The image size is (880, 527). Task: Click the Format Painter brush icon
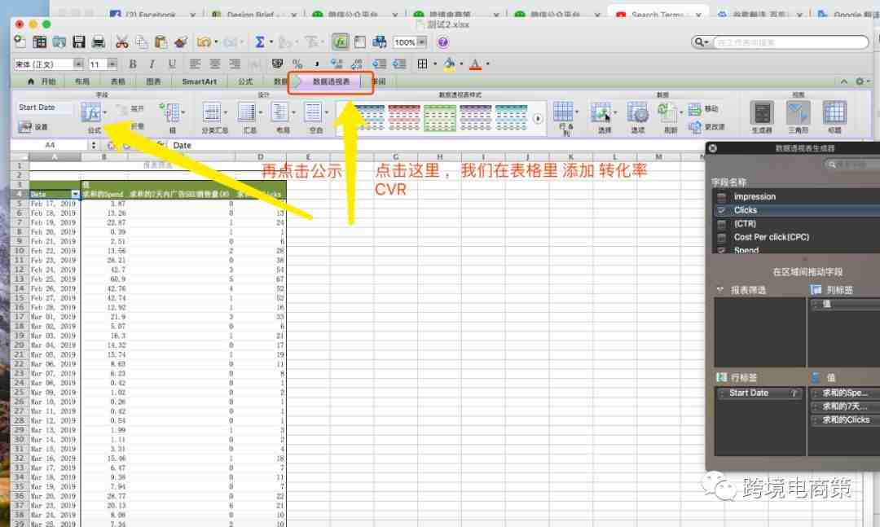[x=181, y=42]
